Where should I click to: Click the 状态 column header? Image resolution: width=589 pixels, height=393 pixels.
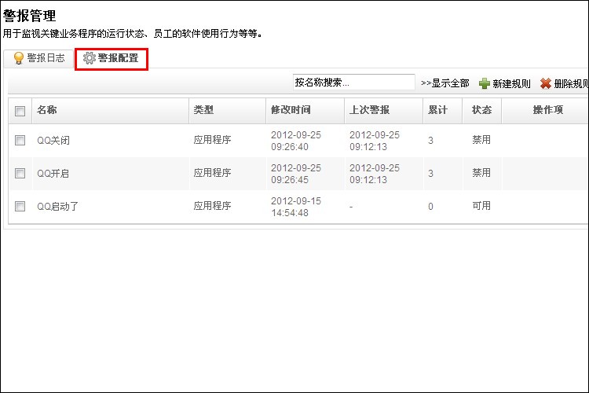(481, 110)
